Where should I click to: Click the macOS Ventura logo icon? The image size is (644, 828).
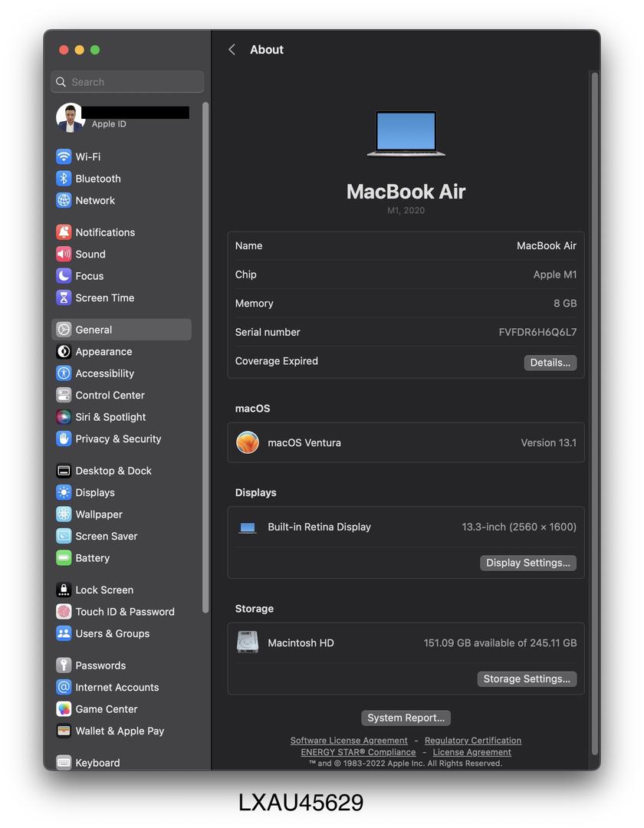point(247,442)
